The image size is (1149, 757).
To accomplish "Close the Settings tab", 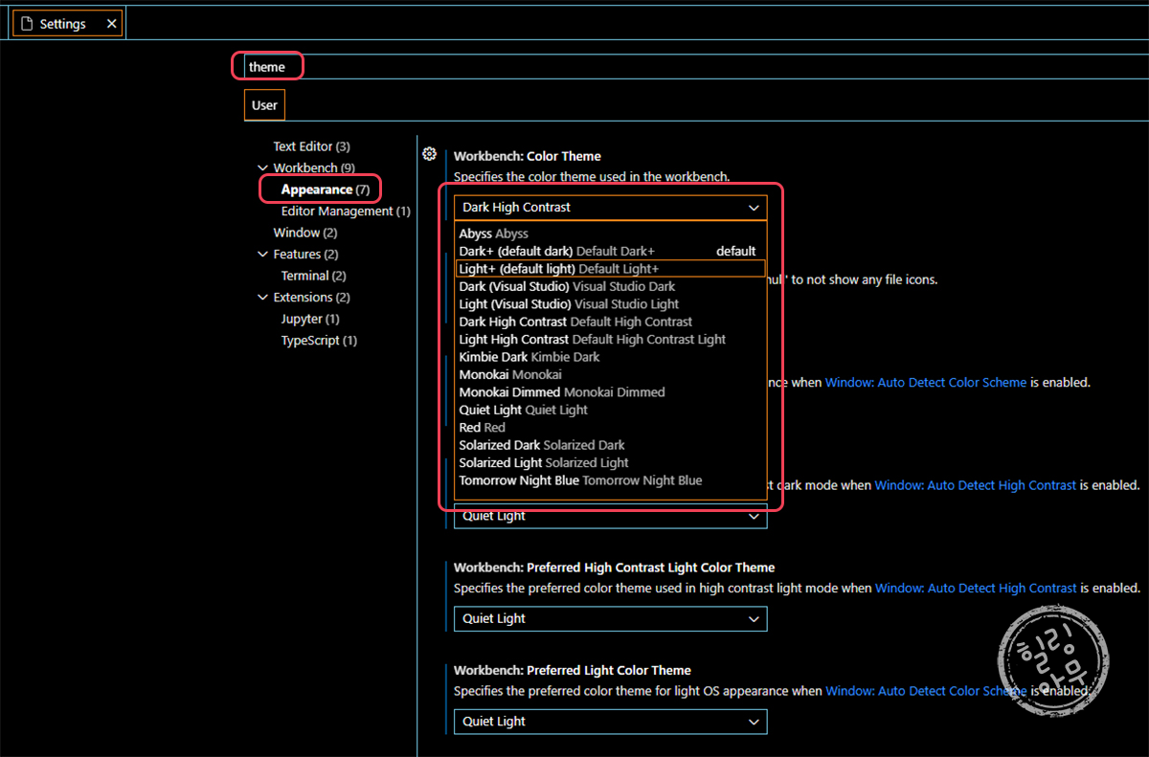I will point(112,24).
